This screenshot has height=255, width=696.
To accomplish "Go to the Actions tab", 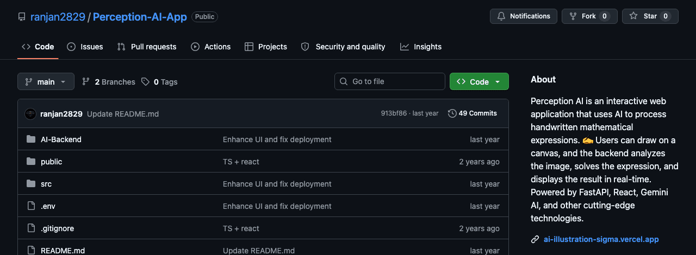I will coord(211,47).
